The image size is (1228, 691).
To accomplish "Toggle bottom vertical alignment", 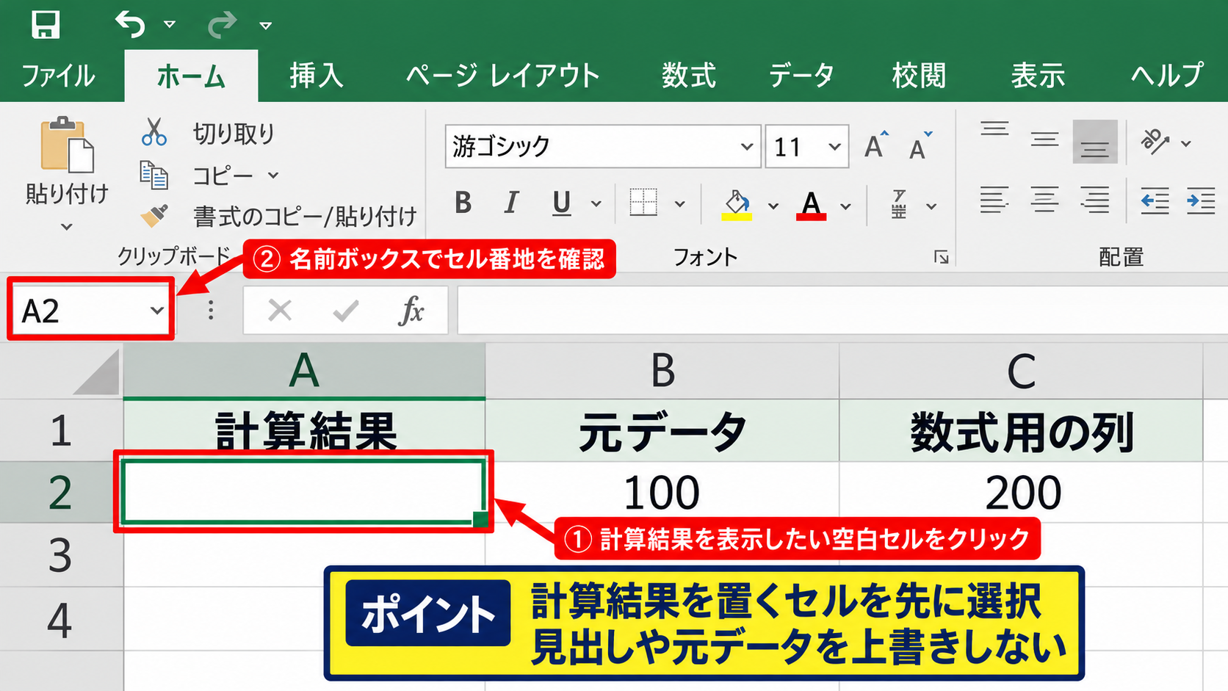I will pos(1094,142).
